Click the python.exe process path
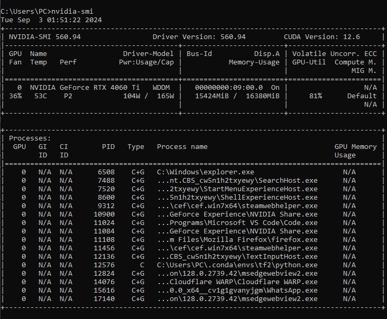The width and height of the screenshot is (387, 319). 237,265
